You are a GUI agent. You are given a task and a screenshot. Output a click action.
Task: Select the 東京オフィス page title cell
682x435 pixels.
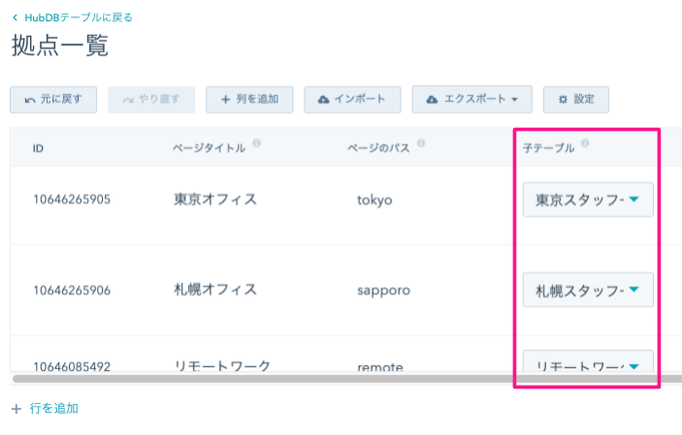(215, 200)
